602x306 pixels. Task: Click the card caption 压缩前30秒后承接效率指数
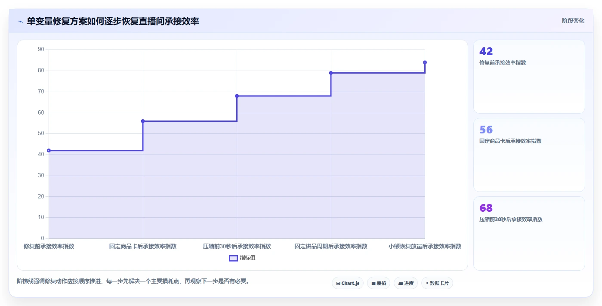pos(511,219)
